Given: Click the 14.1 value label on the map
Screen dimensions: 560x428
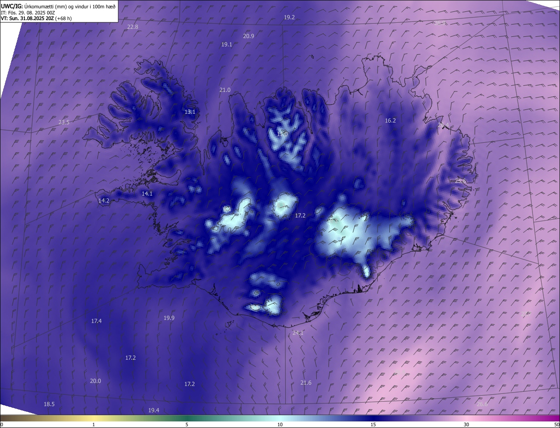Looking at the screenshot, I should click(147, 194).
